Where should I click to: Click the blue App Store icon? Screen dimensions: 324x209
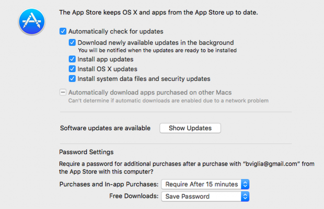pos(33,21)
